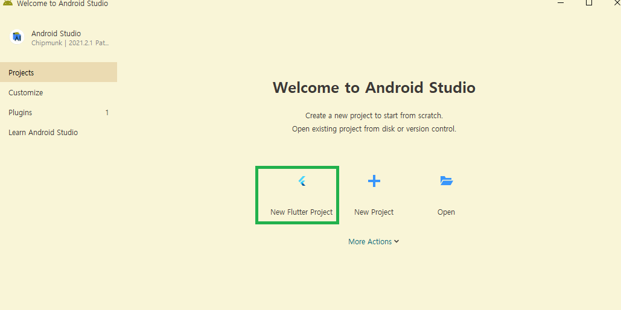Click the blue plus New Project icon
This screenshot has width=621, height=310.
[x=374, y=182]
